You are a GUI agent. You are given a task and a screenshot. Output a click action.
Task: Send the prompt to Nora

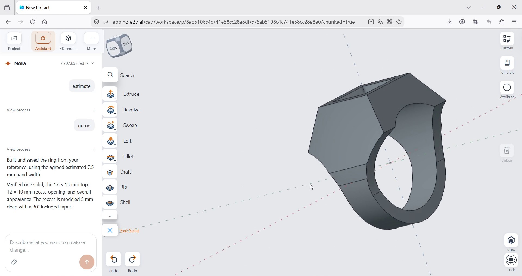[x=87, y=262]
